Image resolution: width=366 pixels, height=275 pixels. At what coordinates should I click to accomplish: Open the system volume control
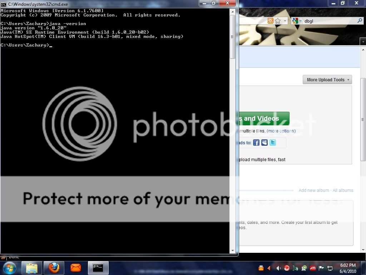278,268
